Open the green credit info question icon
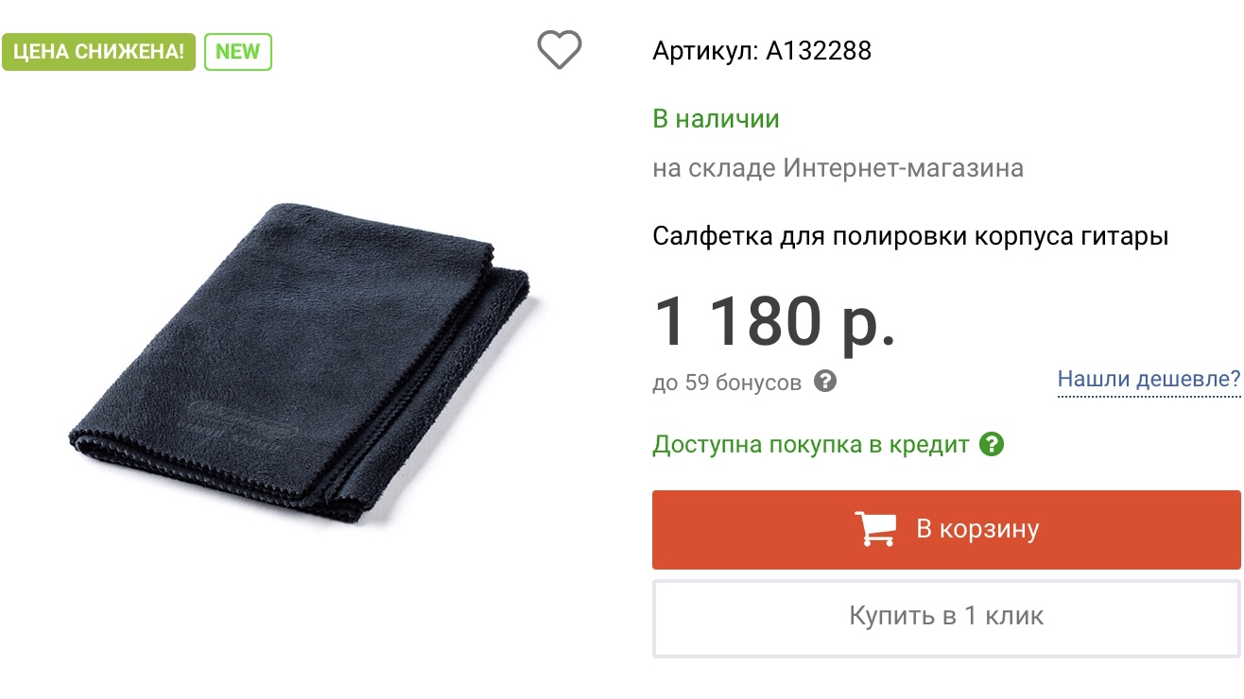This screenshot has height=699, width=1244. point(991,444)
